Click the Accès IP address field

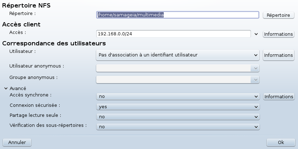[x=173, y=34]
